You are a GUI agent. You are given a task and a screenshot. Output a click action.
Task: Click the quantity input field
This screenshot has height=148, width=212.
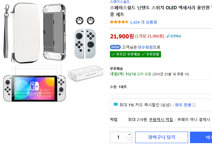[118, 137]
